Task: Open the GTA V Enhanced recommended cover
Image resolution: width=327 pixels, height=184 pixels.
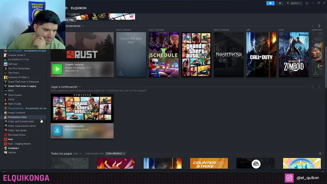Action: (82, 108)
